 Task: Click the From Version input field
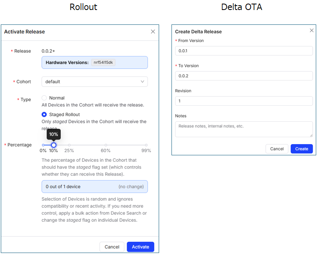pos(244,51)
